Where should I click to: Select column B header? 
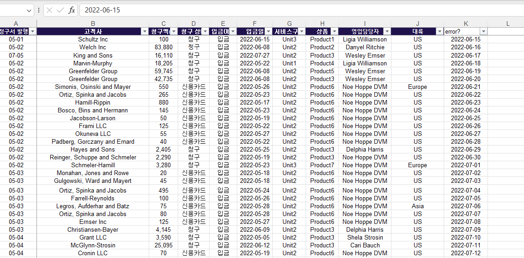(93, 23)
